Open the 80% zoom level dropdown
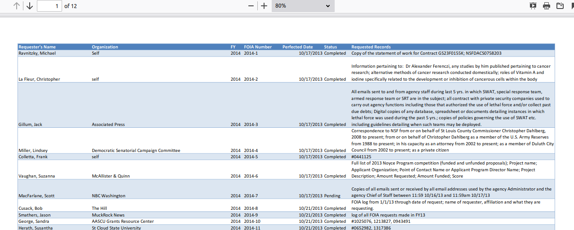 point(303,6)
